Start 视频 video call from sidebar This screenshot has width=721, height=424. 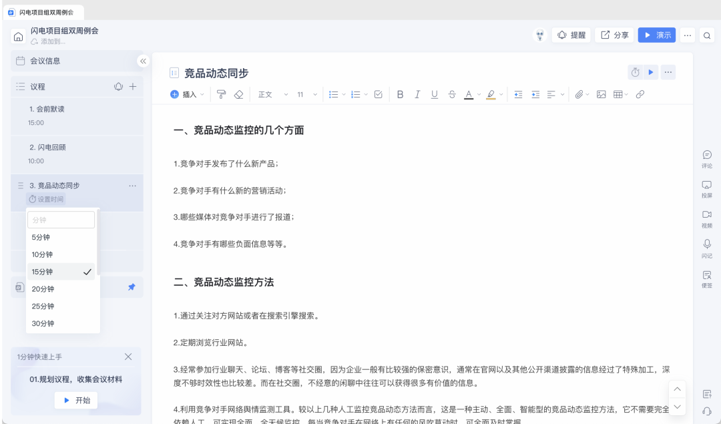(707, 218)
